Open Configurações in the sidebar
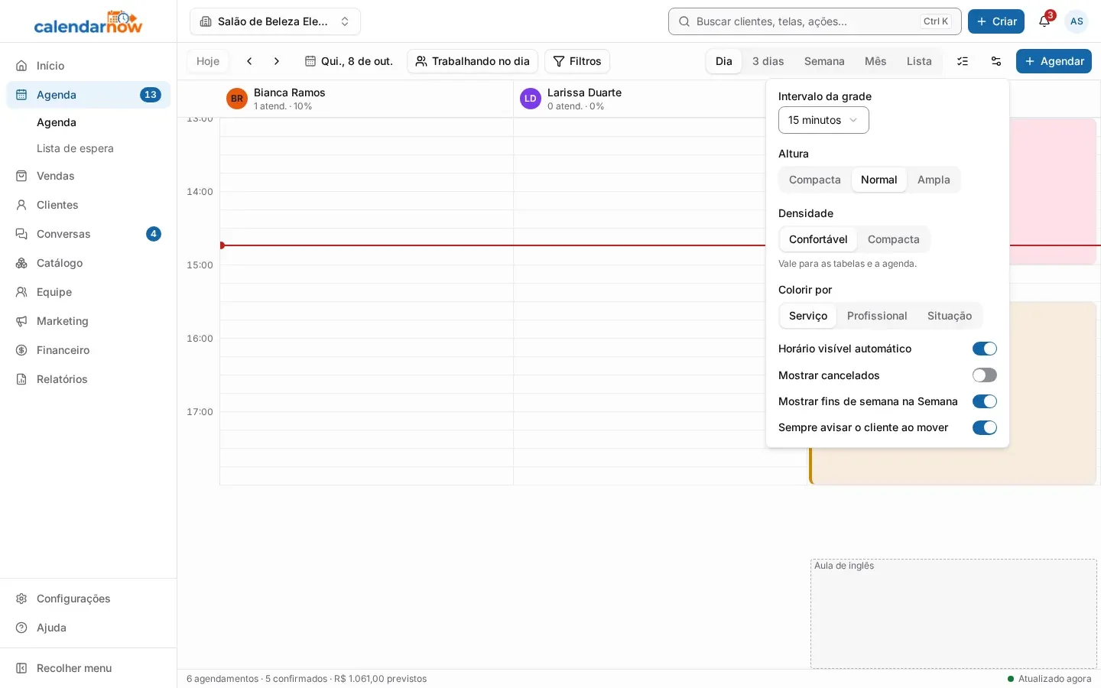This screenshot has width=1101, height=688. 89,599
